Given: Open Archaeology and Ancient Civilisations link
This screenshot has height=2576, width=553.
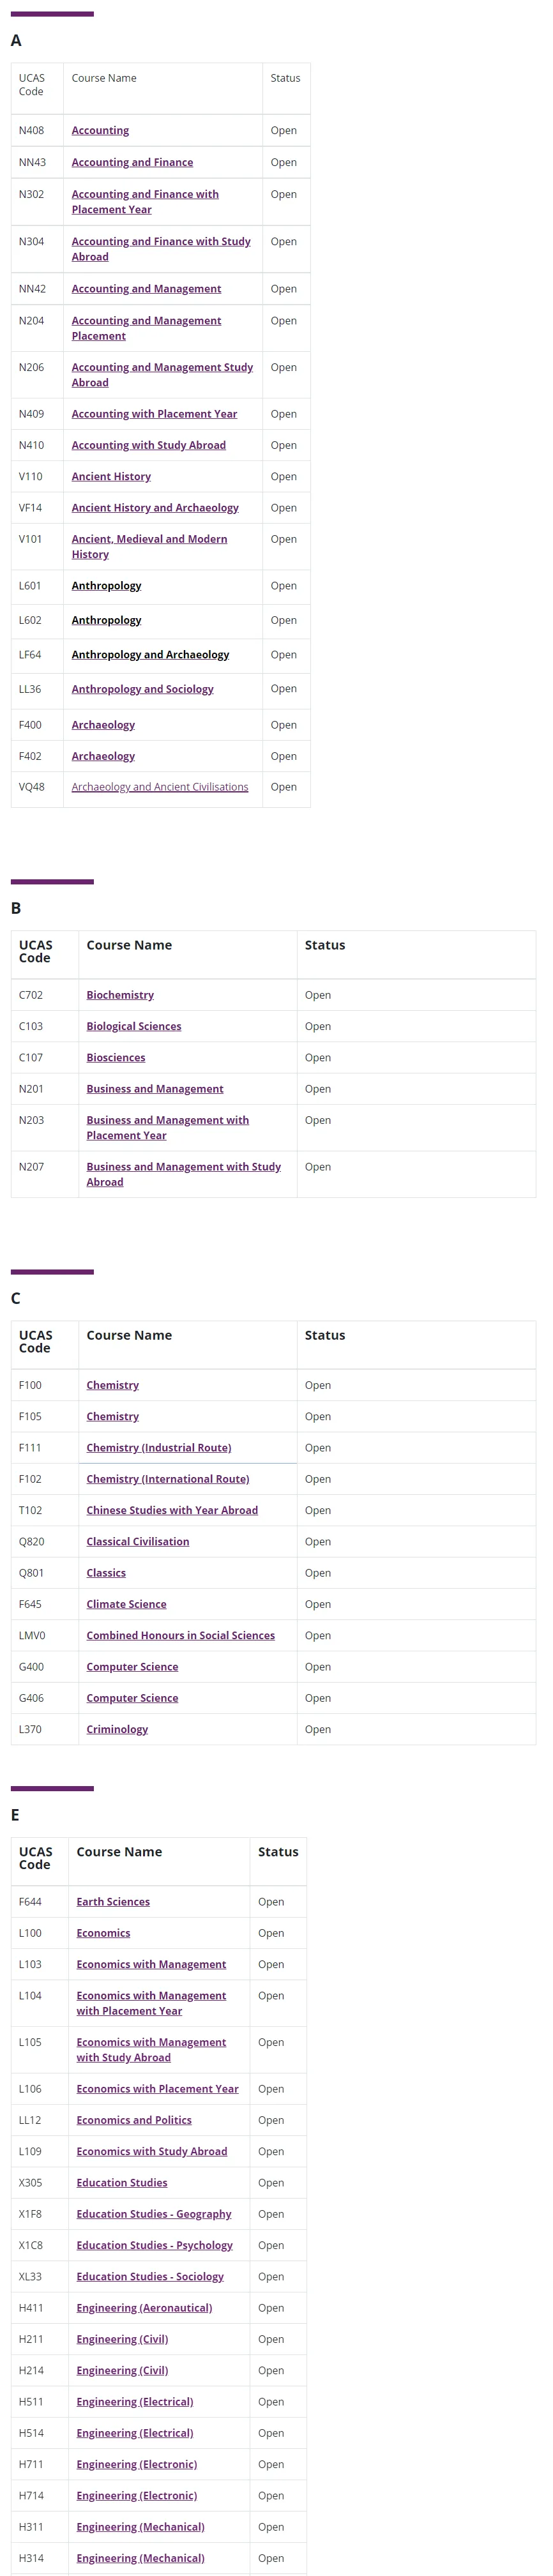Looking at the screenshot, I should [160, 787].
